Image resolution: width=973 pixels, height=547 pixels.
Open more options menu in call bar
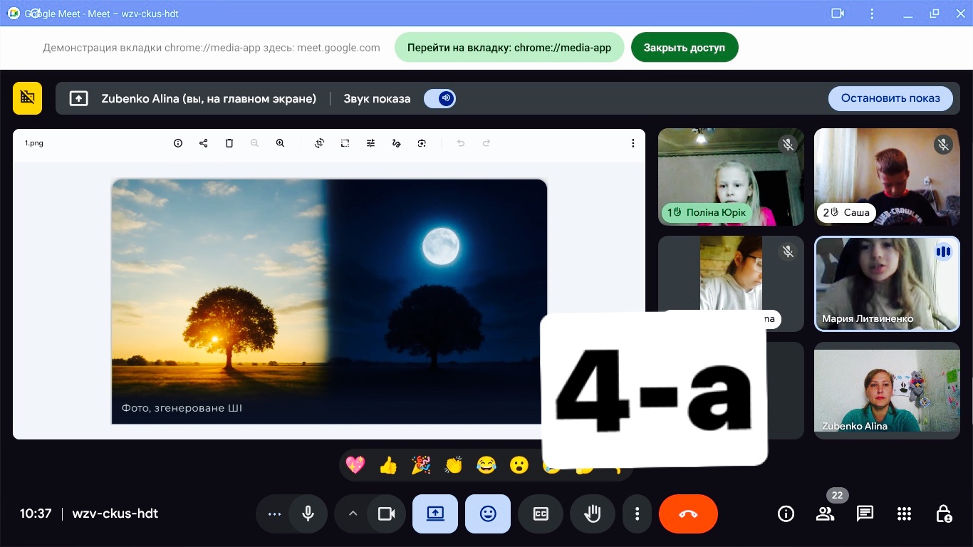(x=638, y=514)
